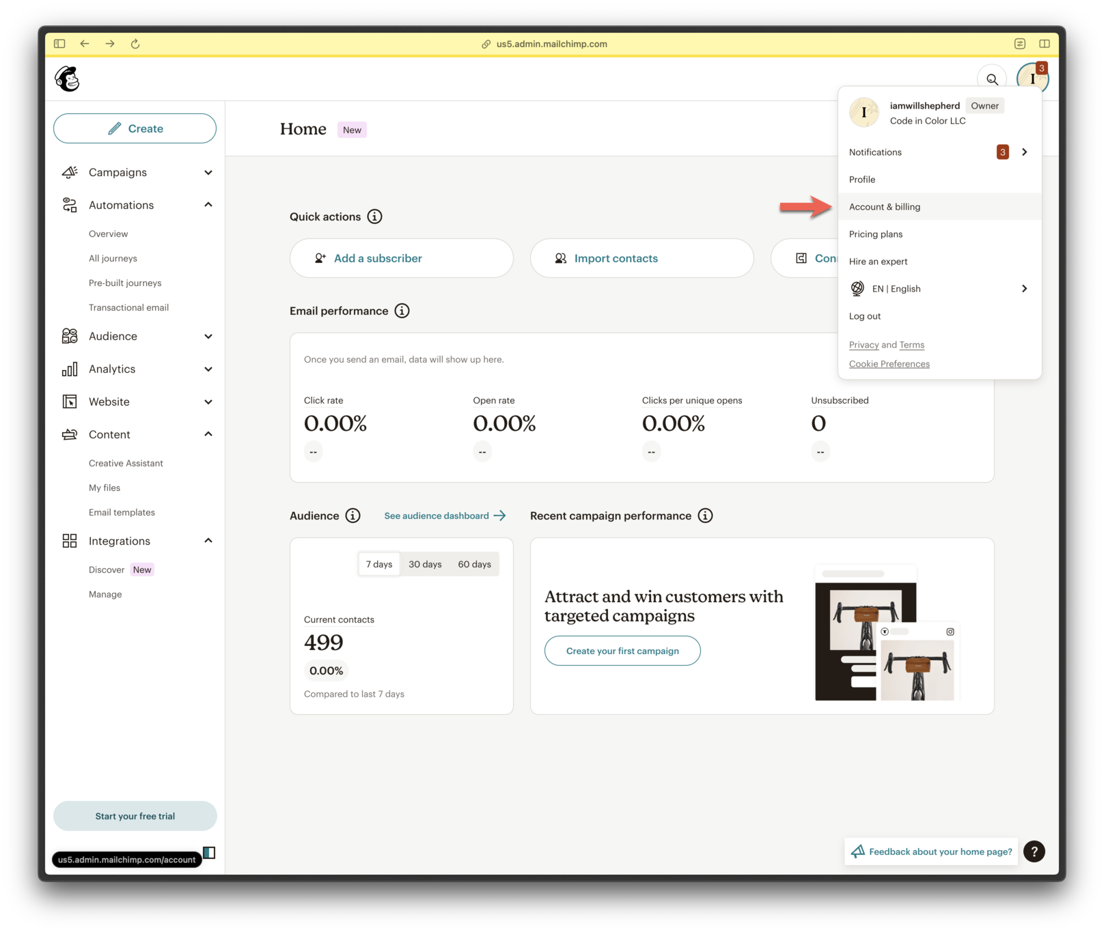
Task: Click the Automations journey icon
Action: click(x=70, y=205)
